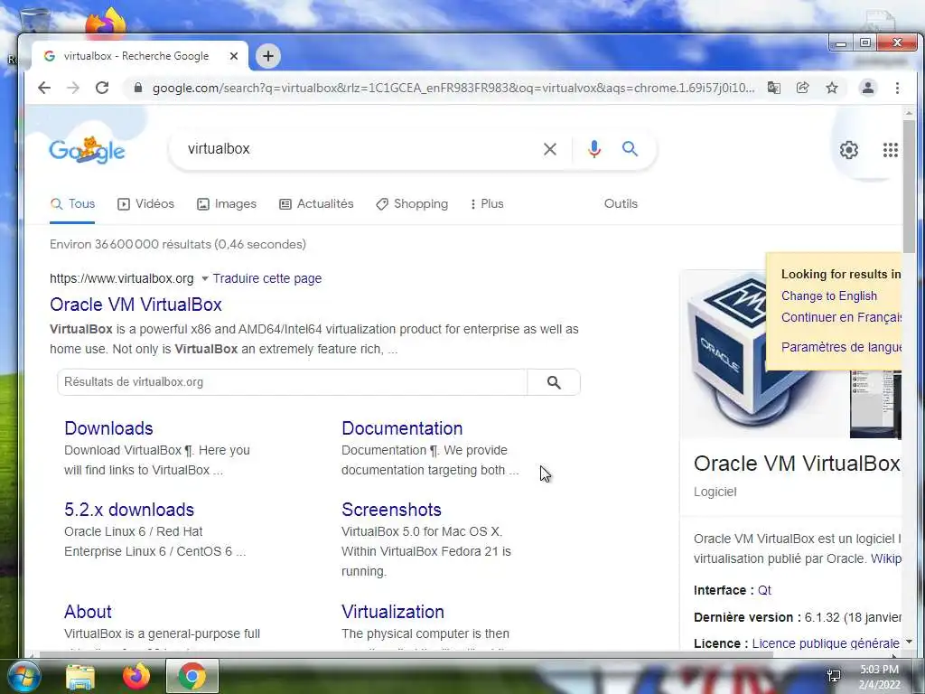Open the Virtualization sitelink
The image size is (925, 694).
[x=393, y=612]
